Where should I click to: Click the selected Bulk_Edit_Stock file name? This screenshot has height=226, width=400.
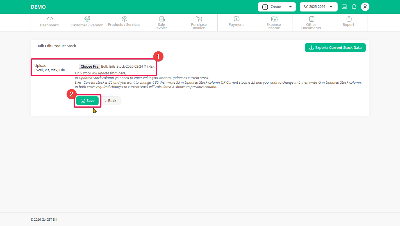(128, 67)
